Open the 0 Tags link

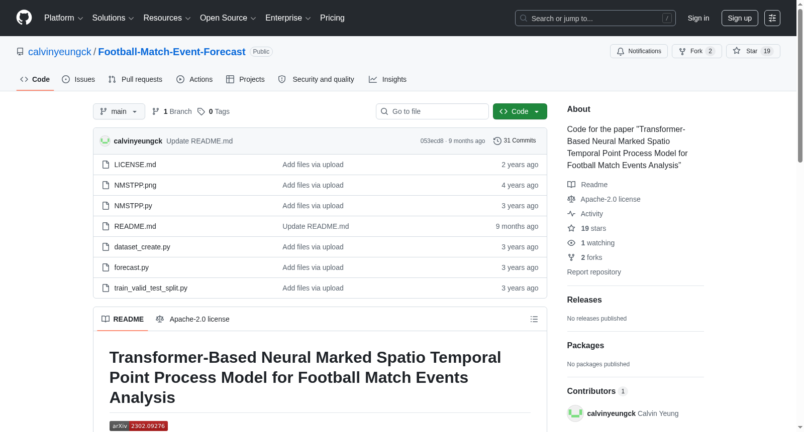click(214, 111)
